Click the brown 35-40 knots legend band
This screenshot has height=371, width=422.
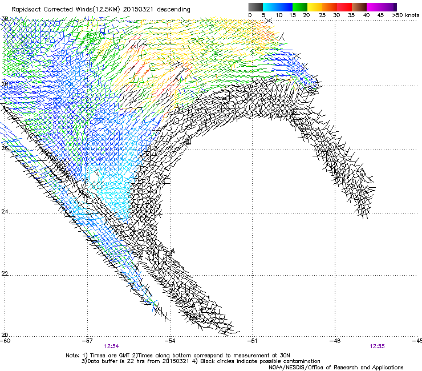click(359, 7)
